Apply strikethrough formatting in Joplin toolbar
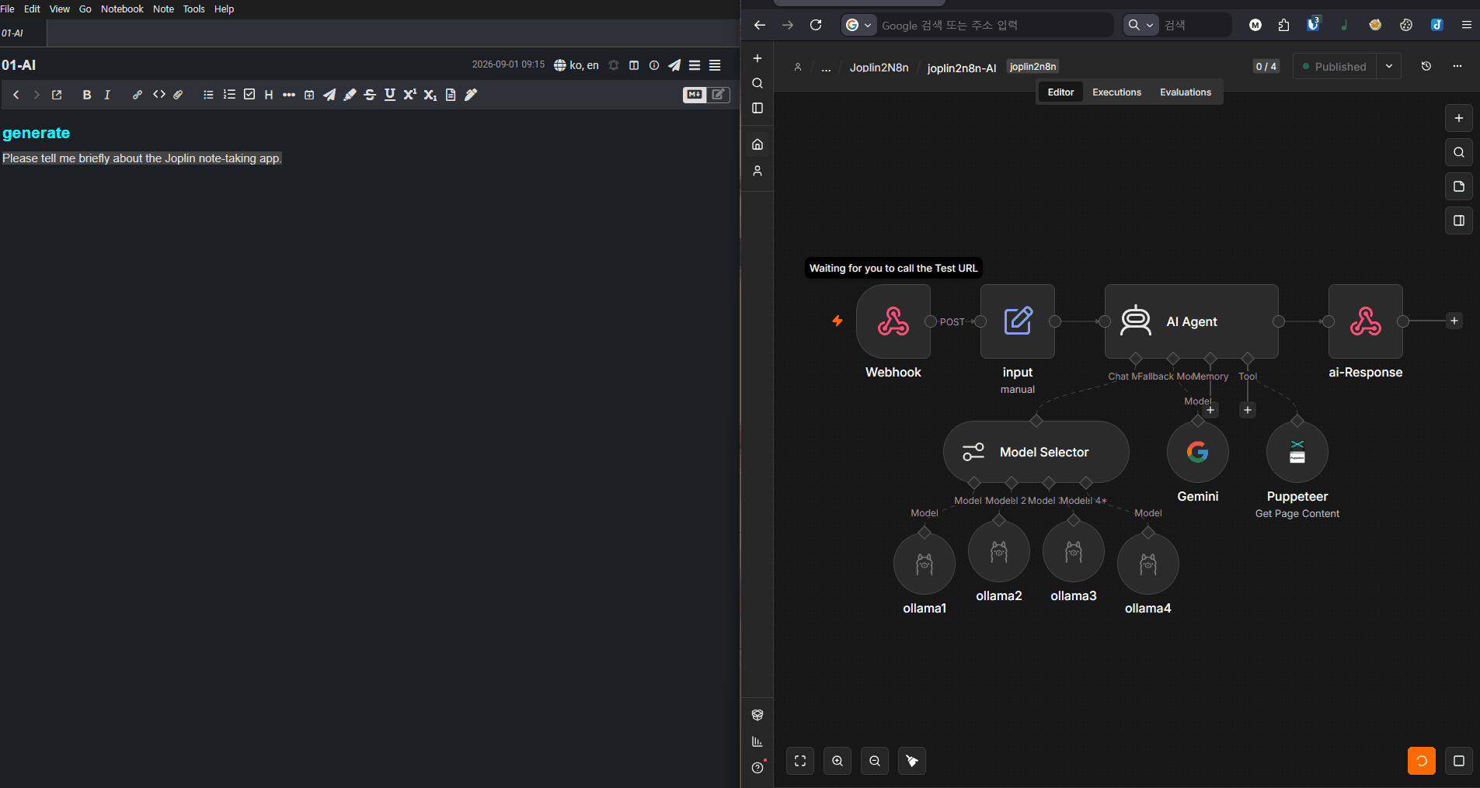Viewport: 1480px width, 788px height. pos(370,95)
